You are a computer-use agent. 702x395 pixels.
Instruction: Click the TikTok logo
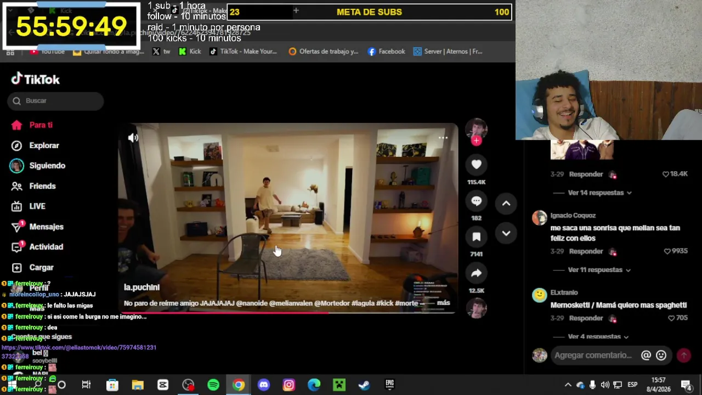[x=35, y=80]
